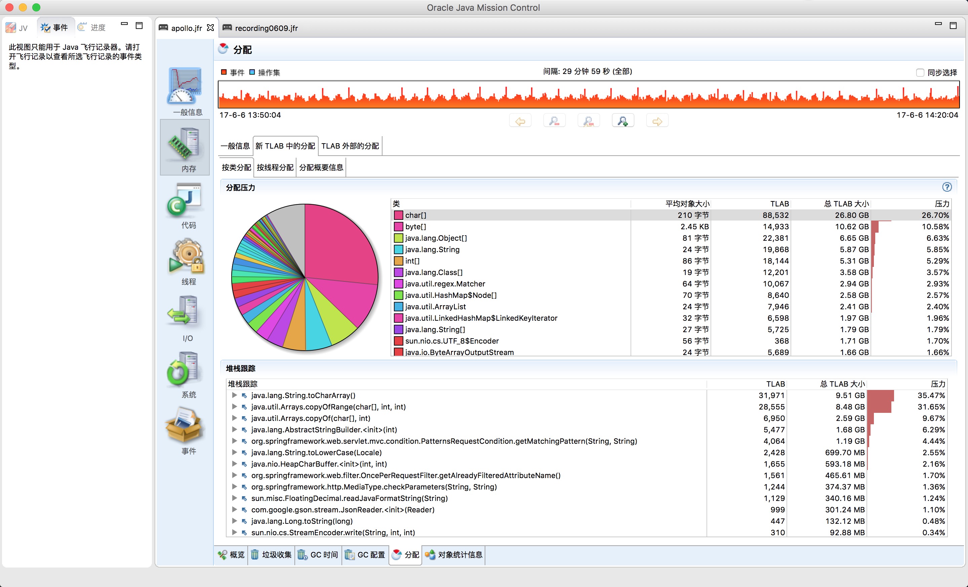
Task: Click the zoom-in magnifier with plus
Action: 623,121
